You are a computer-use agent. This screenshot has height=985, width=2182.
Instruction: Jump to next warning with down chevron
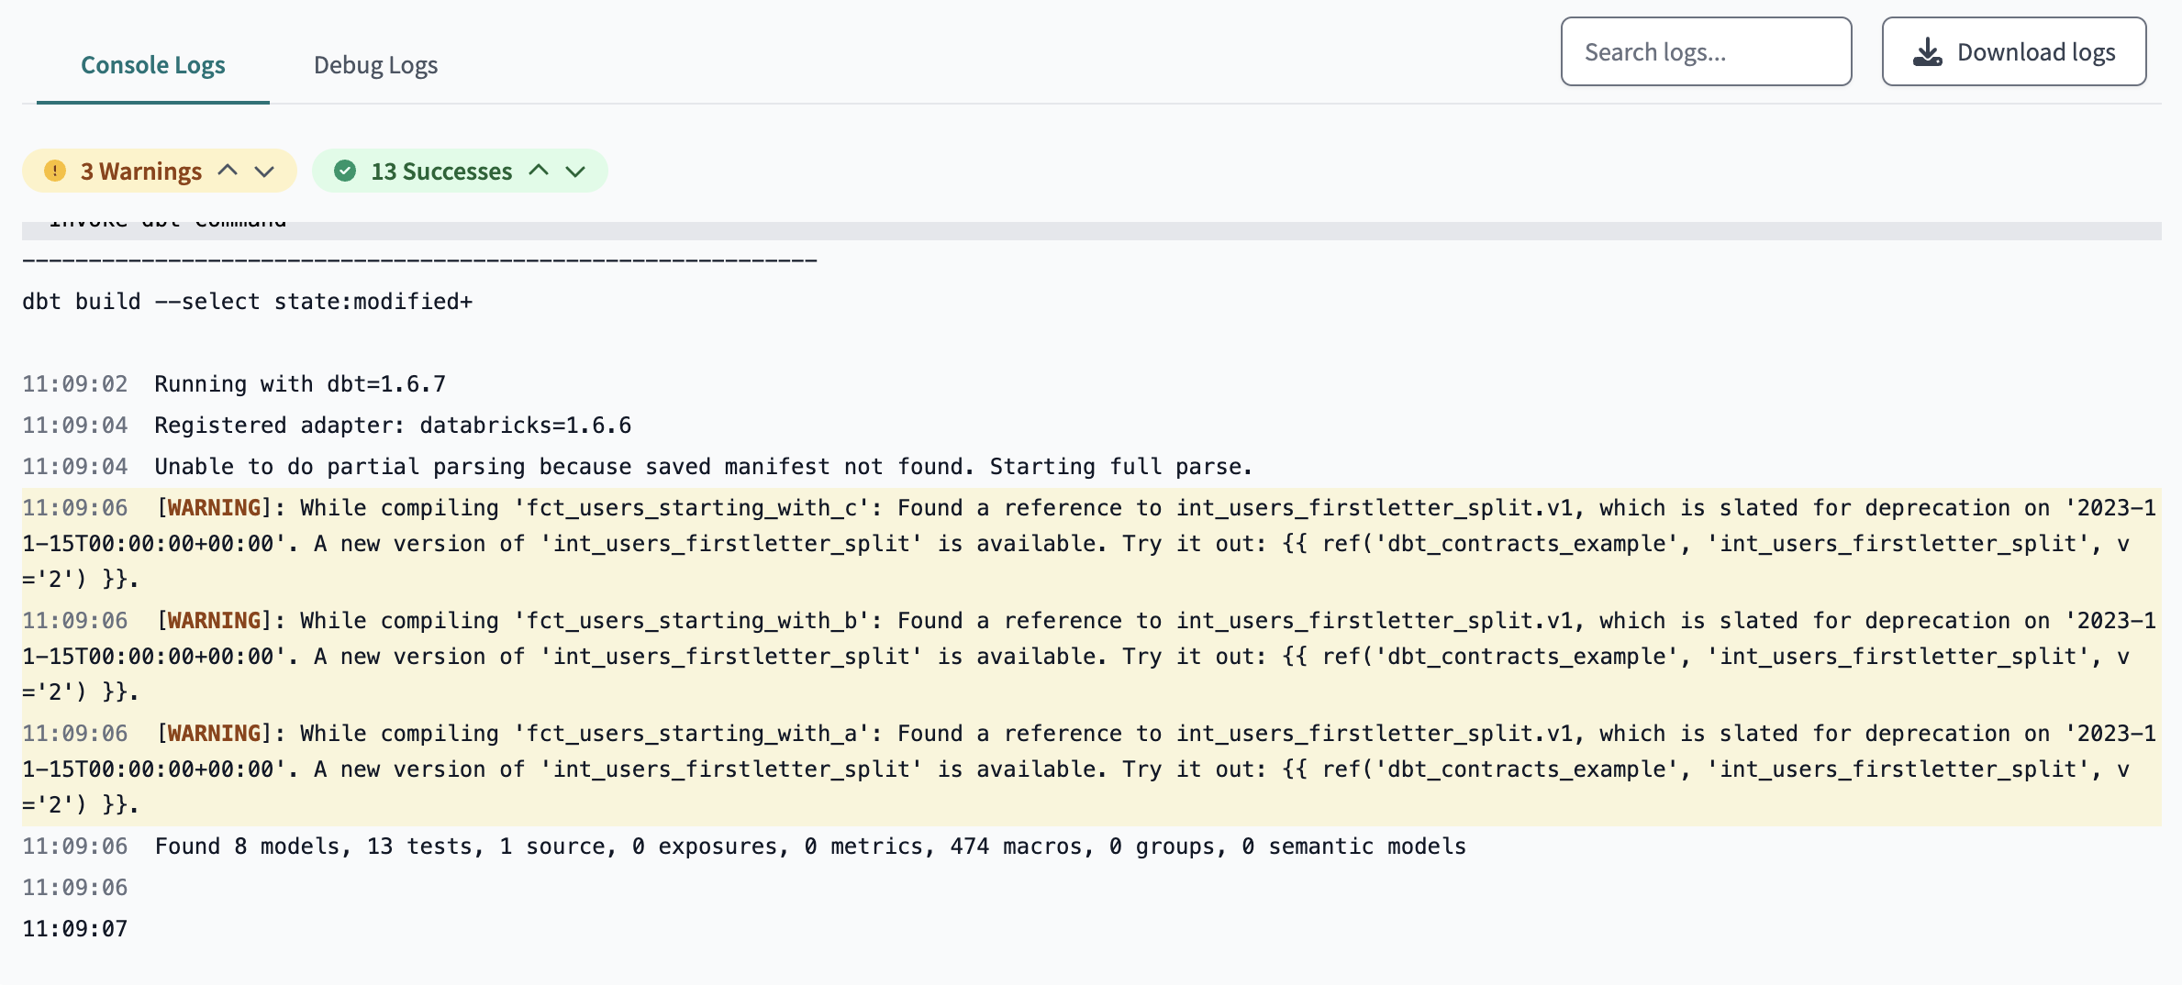click(264, 172)
